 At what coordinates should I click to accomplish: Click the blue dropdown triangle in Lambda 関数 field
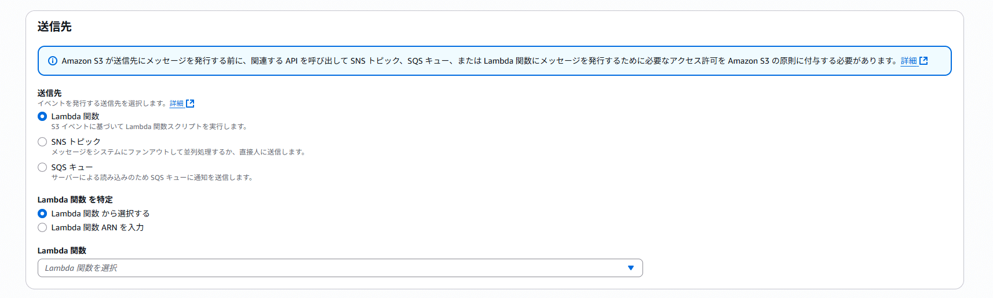[631, 268]
